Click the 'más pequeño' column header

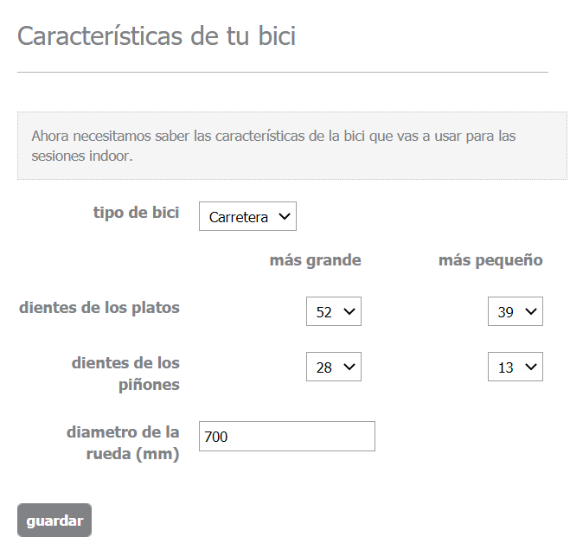pos(490,260)
